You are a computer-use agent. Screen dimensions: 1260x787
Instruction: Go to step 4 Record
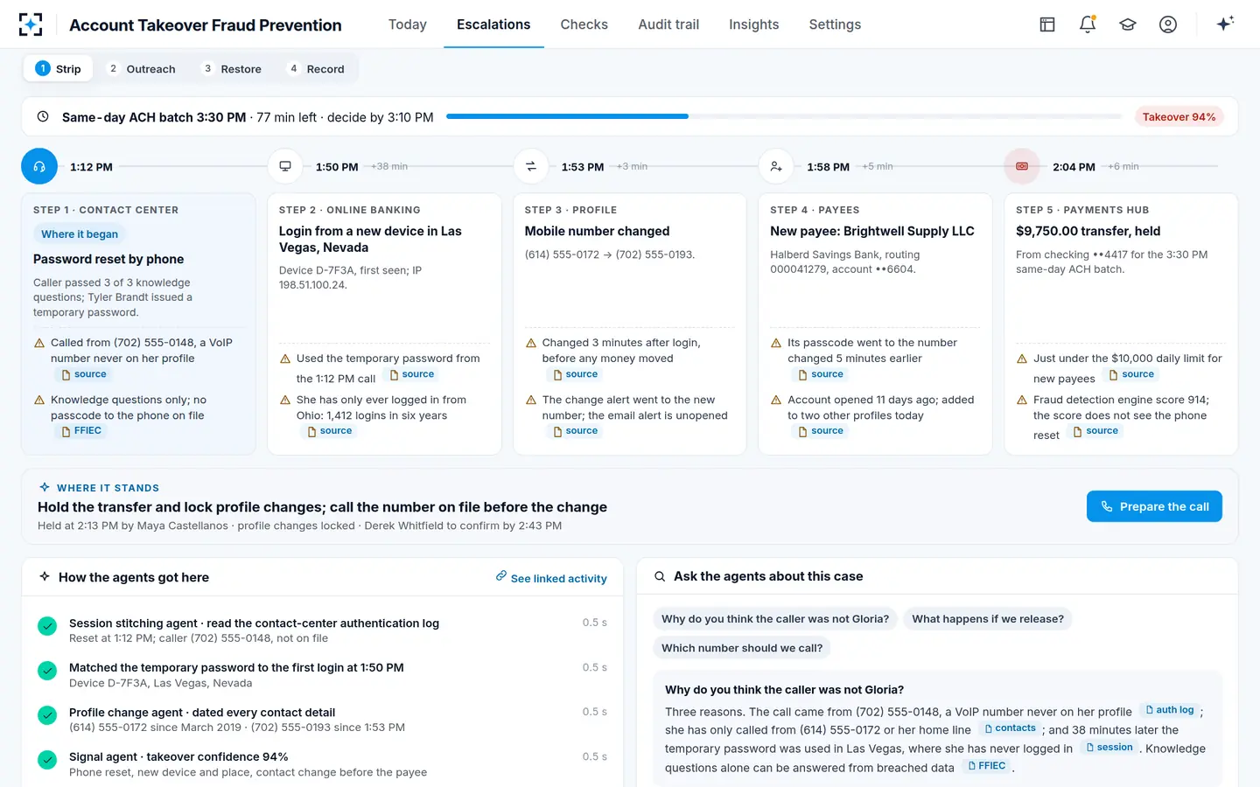(317, 69)
